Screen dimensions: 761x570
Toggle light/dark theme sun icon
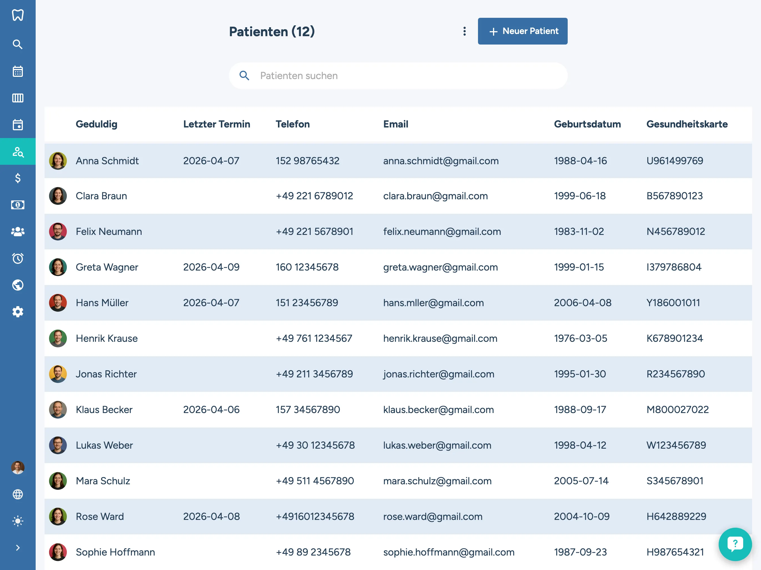[x=18, y=521]
